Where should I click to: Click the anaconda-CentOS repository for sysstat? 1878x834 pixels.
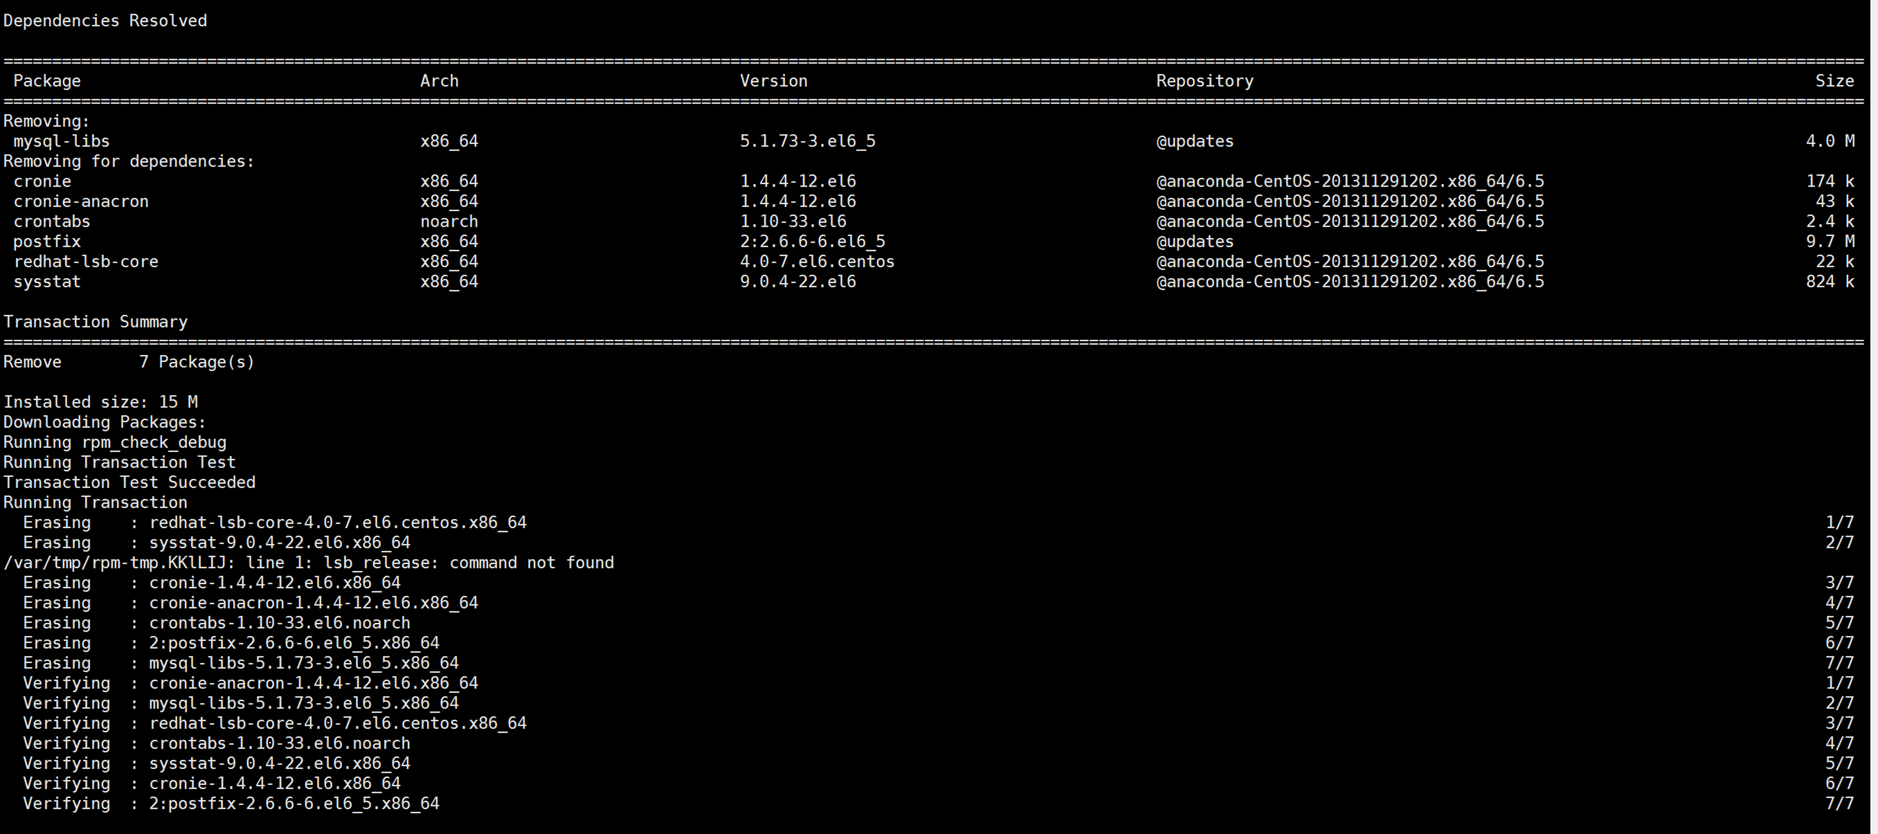point(1350,281)
